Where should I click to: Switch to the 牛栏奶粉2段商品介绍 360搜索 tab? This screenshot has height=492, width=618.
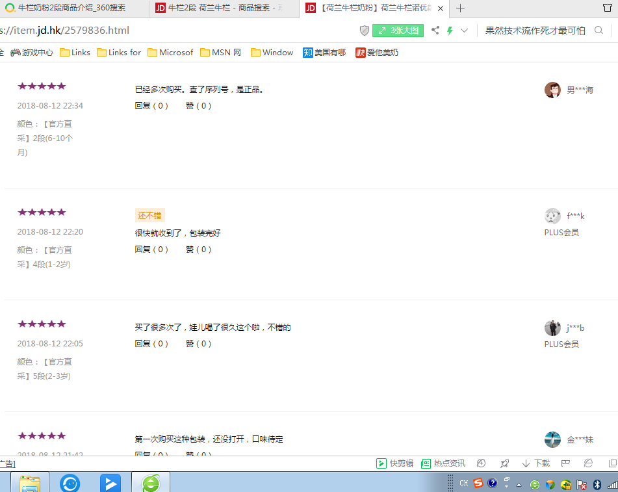pyautogui.click(x=65, y=8)
